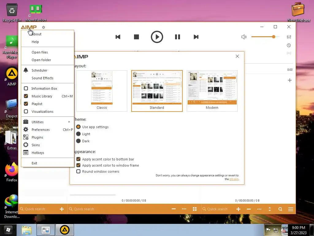Toggle accent color to bottom bar
314x236 pixels.
(x=78, y=159)
